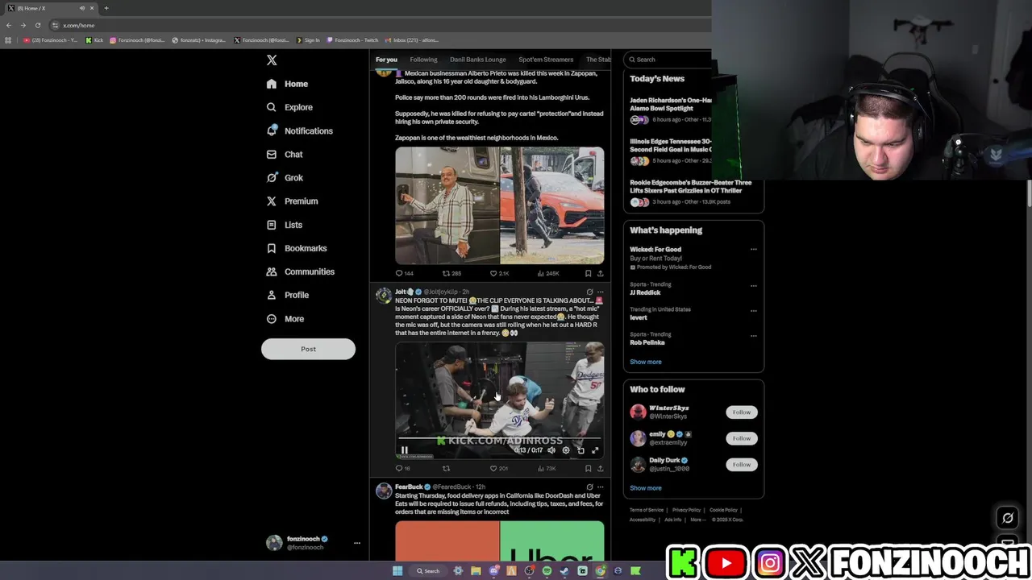Open Explore from the sidebar
This screenshot has width=1032, height=580.
[x=289, y=107]
